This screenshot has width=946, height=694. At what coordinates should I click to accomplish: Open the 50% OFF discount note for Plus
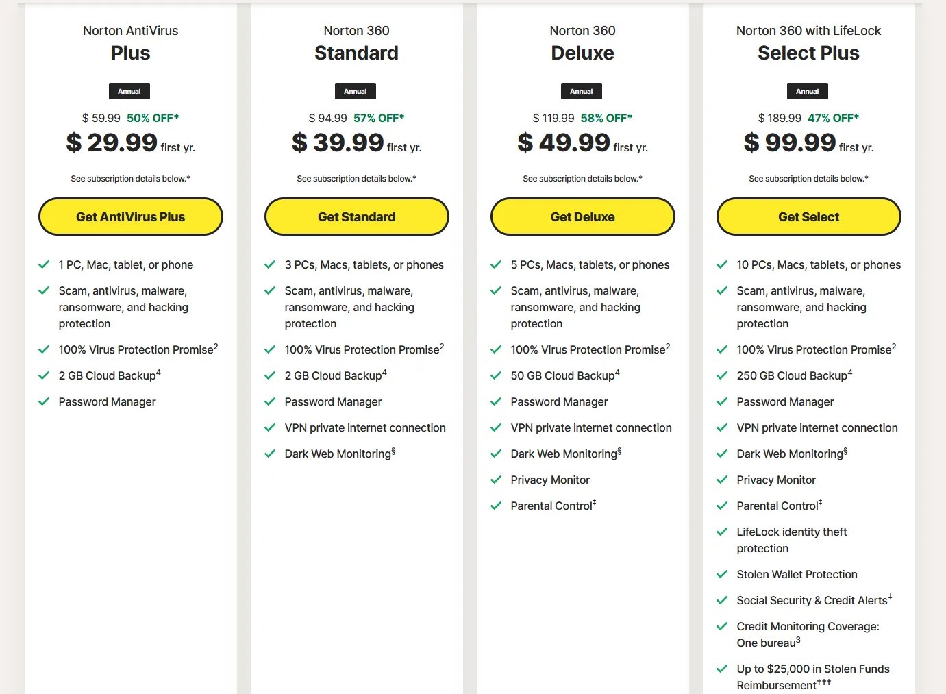tap(153, 118)
